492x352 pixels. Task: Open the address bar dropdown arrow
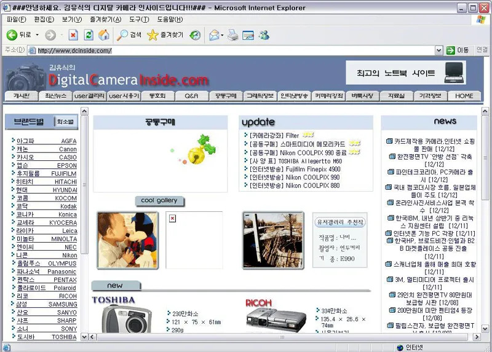[x=438, y=50]
